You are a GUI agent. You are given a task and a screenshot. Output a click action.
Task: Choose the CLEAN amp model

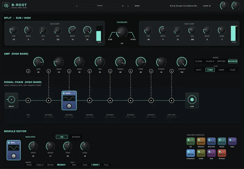click(x=199, y=61)
